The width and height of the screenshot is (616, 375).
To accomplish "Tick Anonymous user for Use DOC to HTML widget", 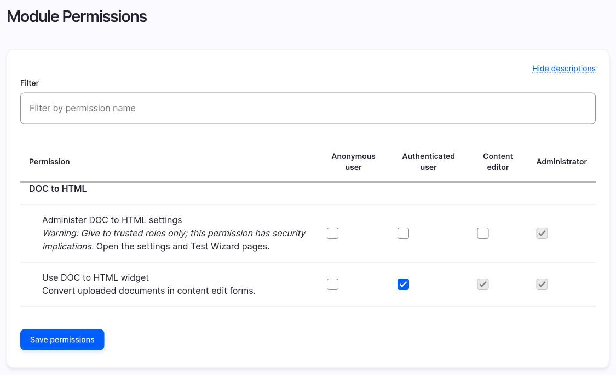I will click(x=332, y=284).
